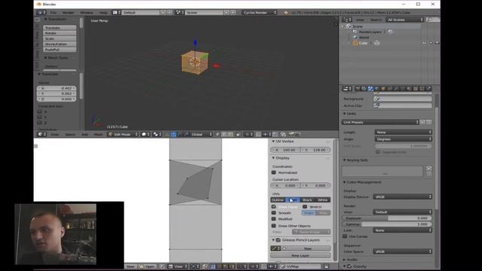The height and width of the screenshot is (271, 482).
Task: Toggle the Separate Units checkbox
Action: (378, 152)
